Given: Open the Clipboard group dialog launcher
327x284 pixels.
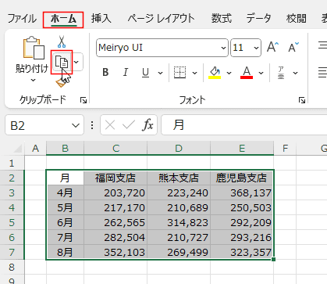Looking at the screenshot, I should tap(84, 100).
